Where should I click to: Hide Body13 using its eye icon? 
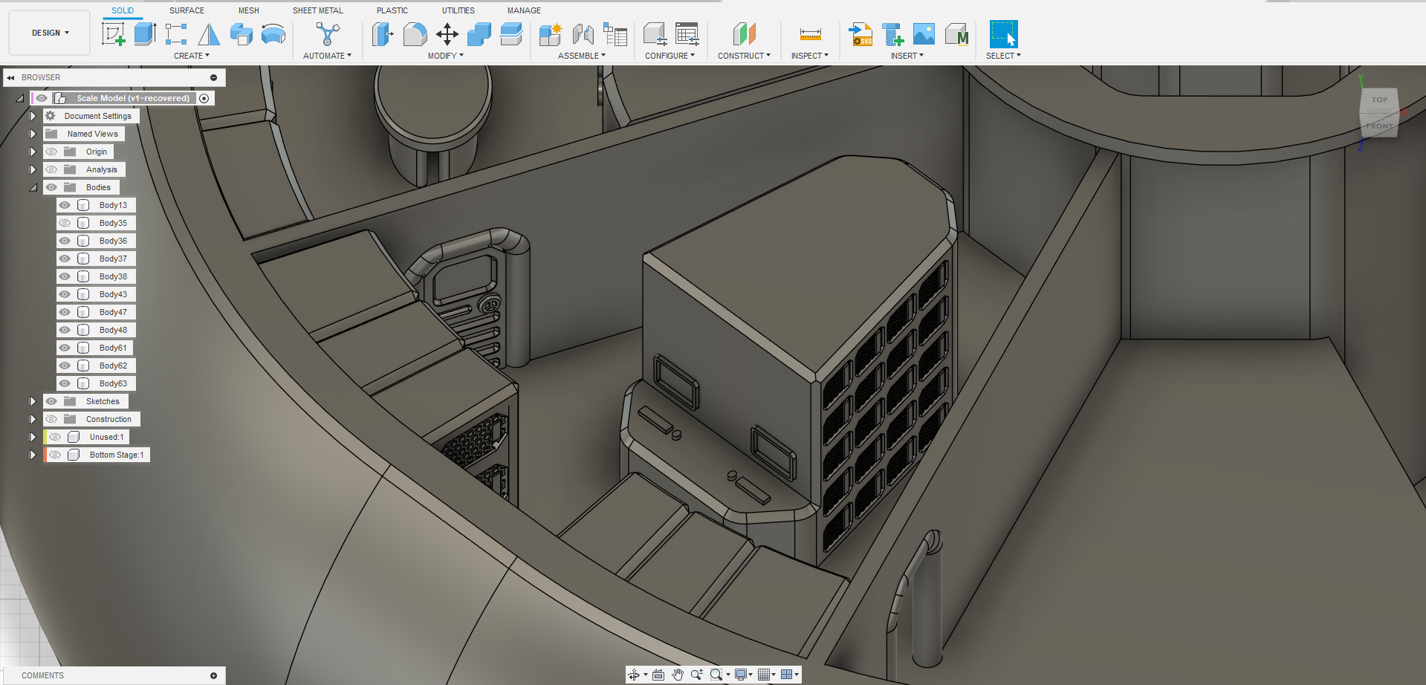[65, 205]
